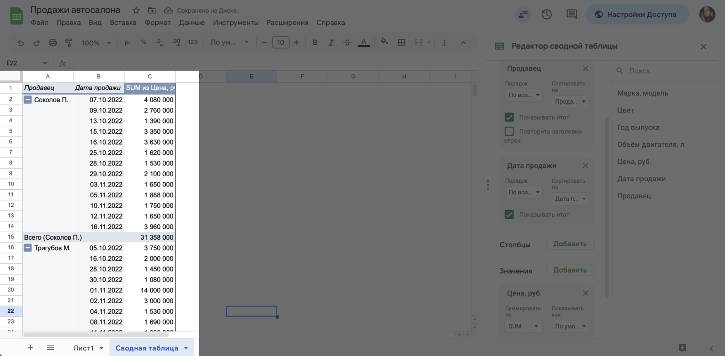Click Добавить next to Столбцы
This screenshot has height=356, width=725.
click(x=570, y=244)
